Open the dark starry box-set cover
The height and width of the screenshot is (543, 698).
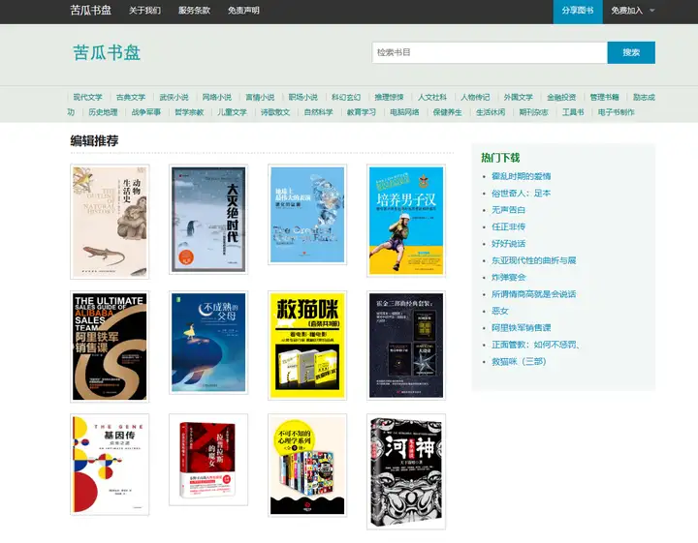point(406,346)
